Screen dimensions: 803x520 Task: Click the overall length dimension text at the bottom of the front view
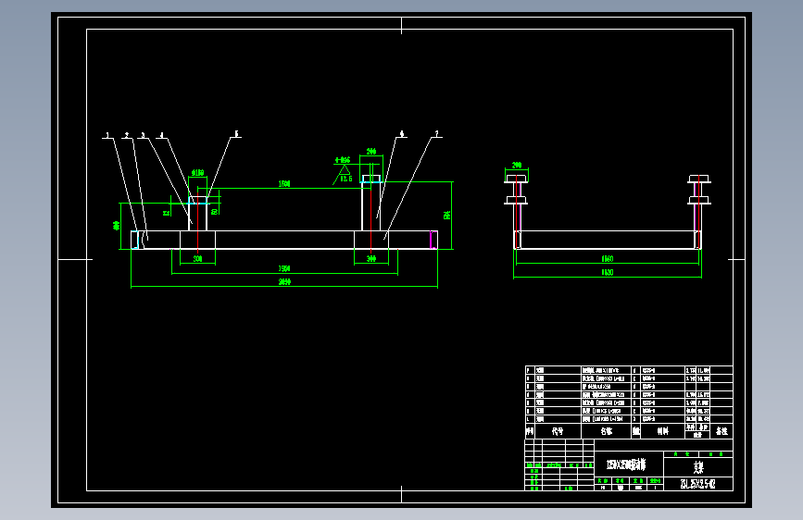pos(284,282)
